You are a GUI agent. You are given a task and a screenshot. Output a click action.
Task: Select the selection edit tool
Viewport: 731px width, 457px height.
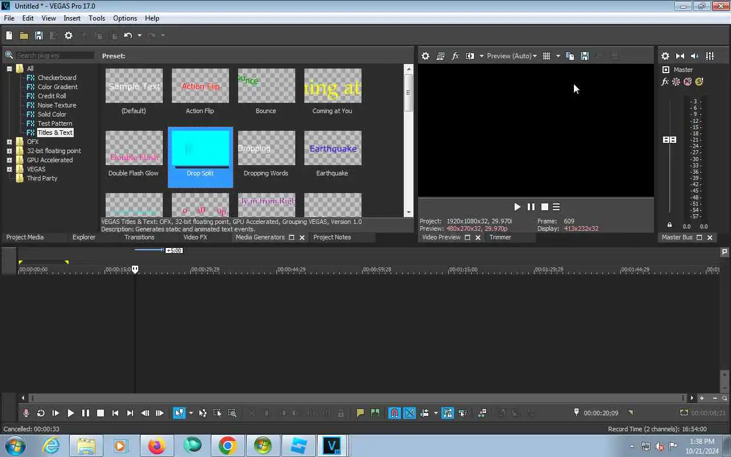218,413
